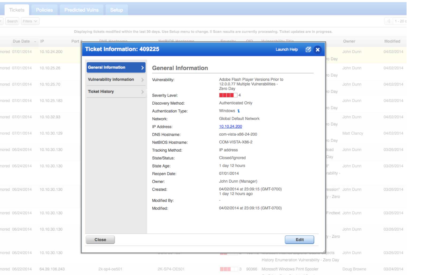Click the chevron next to Vulnerability Information
Screen dimensions: 436x275
[142, 79]
